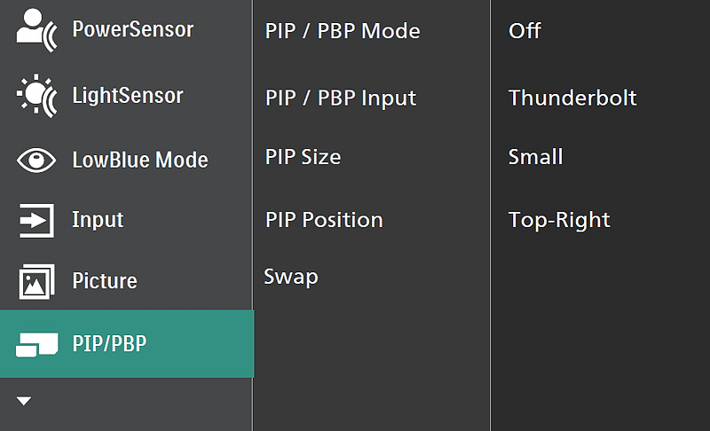Viewport: 710px width, 431px height.
Task: Toggle the Off value for PIP mode
Action: (525, 31)
